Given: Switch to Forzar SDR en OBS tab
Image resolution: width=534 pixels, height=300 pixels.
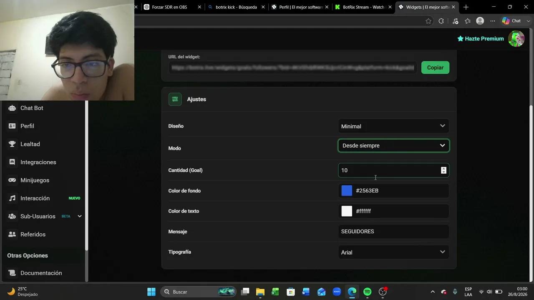Looking at the screenshot, I should click(169, 7).
